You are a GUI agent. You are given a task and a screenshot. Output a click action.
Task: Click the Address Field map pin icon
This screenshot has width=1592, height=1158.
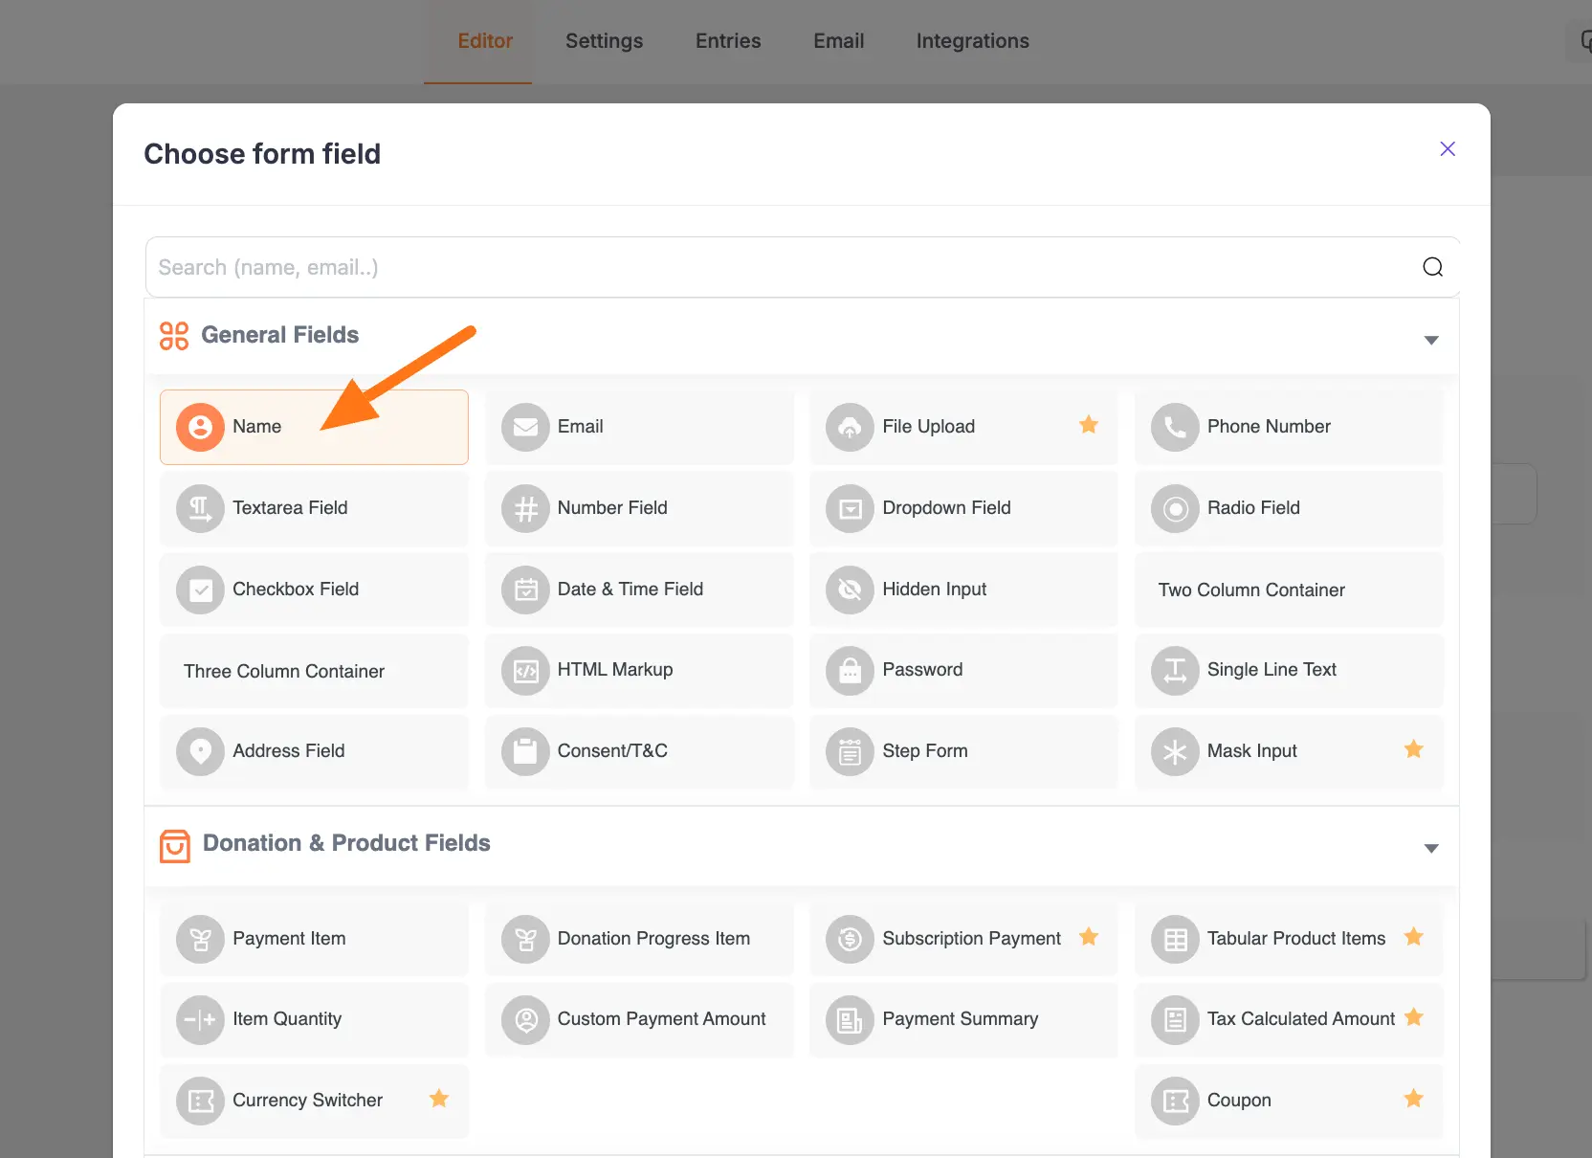[200, 751]
